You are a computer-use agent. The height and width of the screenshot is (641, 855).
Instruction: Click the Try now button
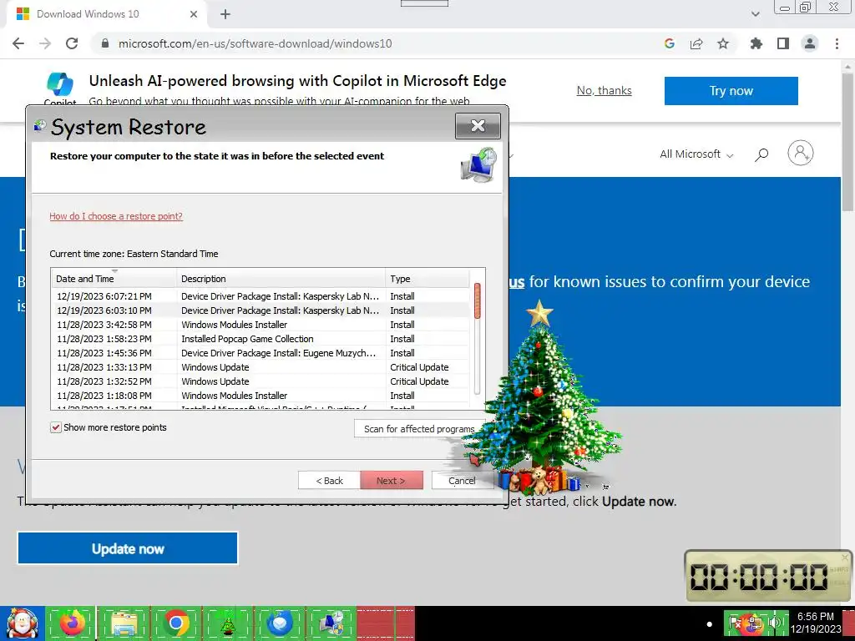pyautogui.click(x=731, y=90)
